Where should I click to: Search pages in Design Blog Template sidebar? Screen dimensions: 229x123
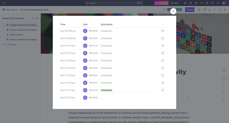point(33,18)
